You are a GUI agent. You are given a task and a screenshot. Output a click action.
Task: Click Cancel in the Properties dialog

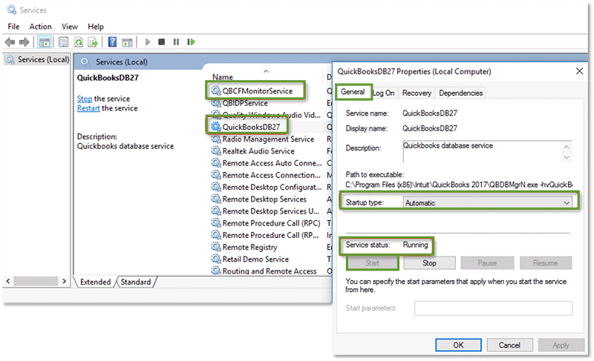tap(509, 345)
